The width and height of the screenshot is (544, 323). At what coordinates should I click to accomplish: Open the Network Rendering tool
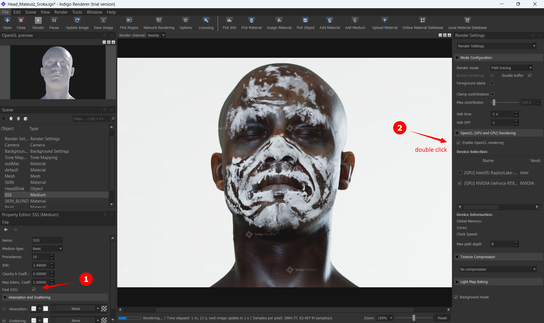(x=159, y=20)
